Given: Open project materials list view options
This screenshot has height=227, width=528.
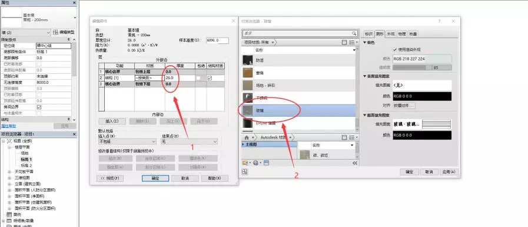Looking at the screenshot, I should pos(353,42).
